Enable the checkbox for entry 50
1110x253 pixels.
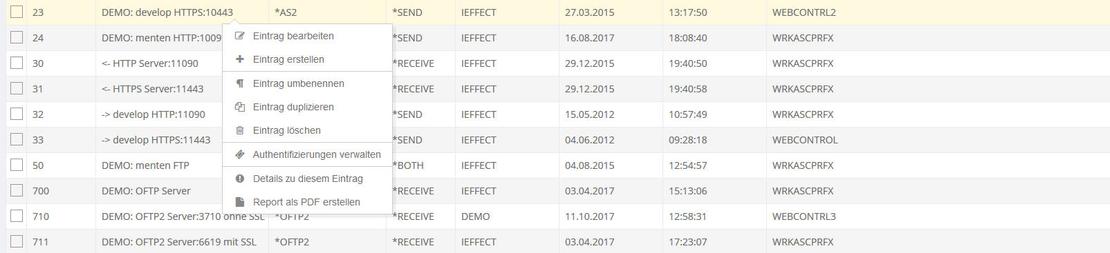(17, 165)
